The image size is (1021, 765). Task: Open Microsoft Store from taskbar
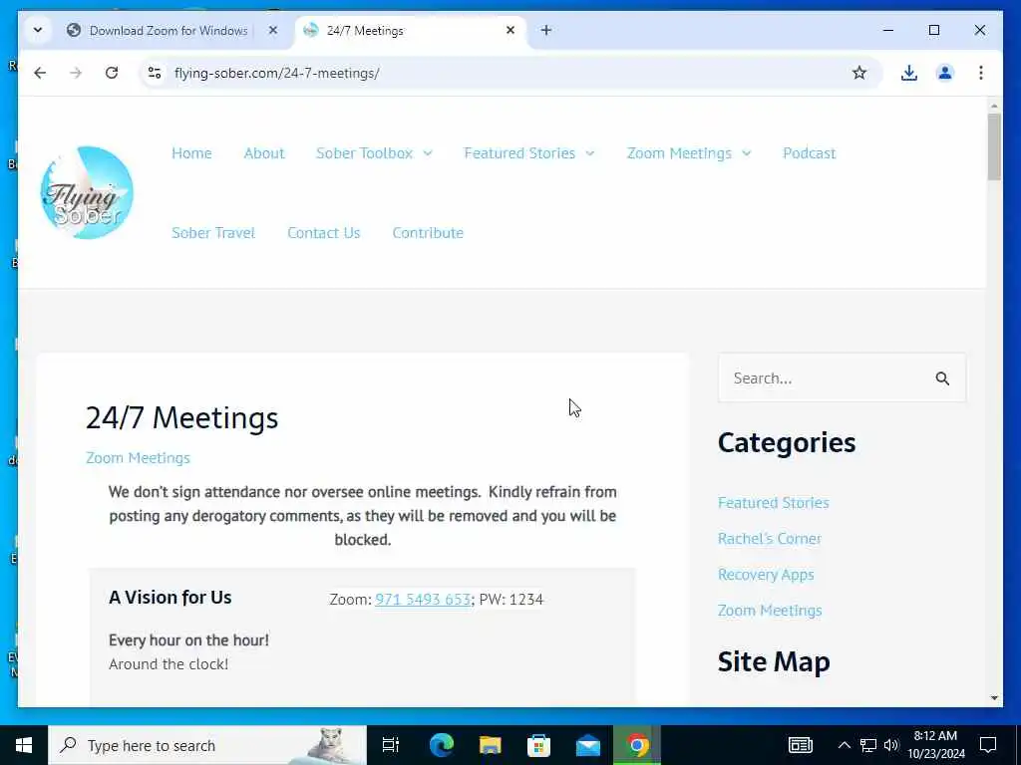click(538, 745)
